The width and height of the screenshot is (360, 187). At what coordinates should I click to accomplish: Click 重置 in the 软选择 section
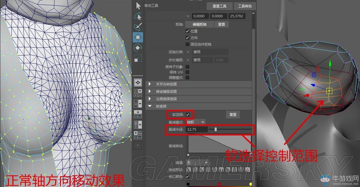tap(233, 114)
